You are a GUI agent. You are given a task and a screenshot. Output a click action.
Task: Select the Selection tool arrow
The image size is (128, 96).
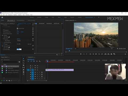[x=23, y=59]
